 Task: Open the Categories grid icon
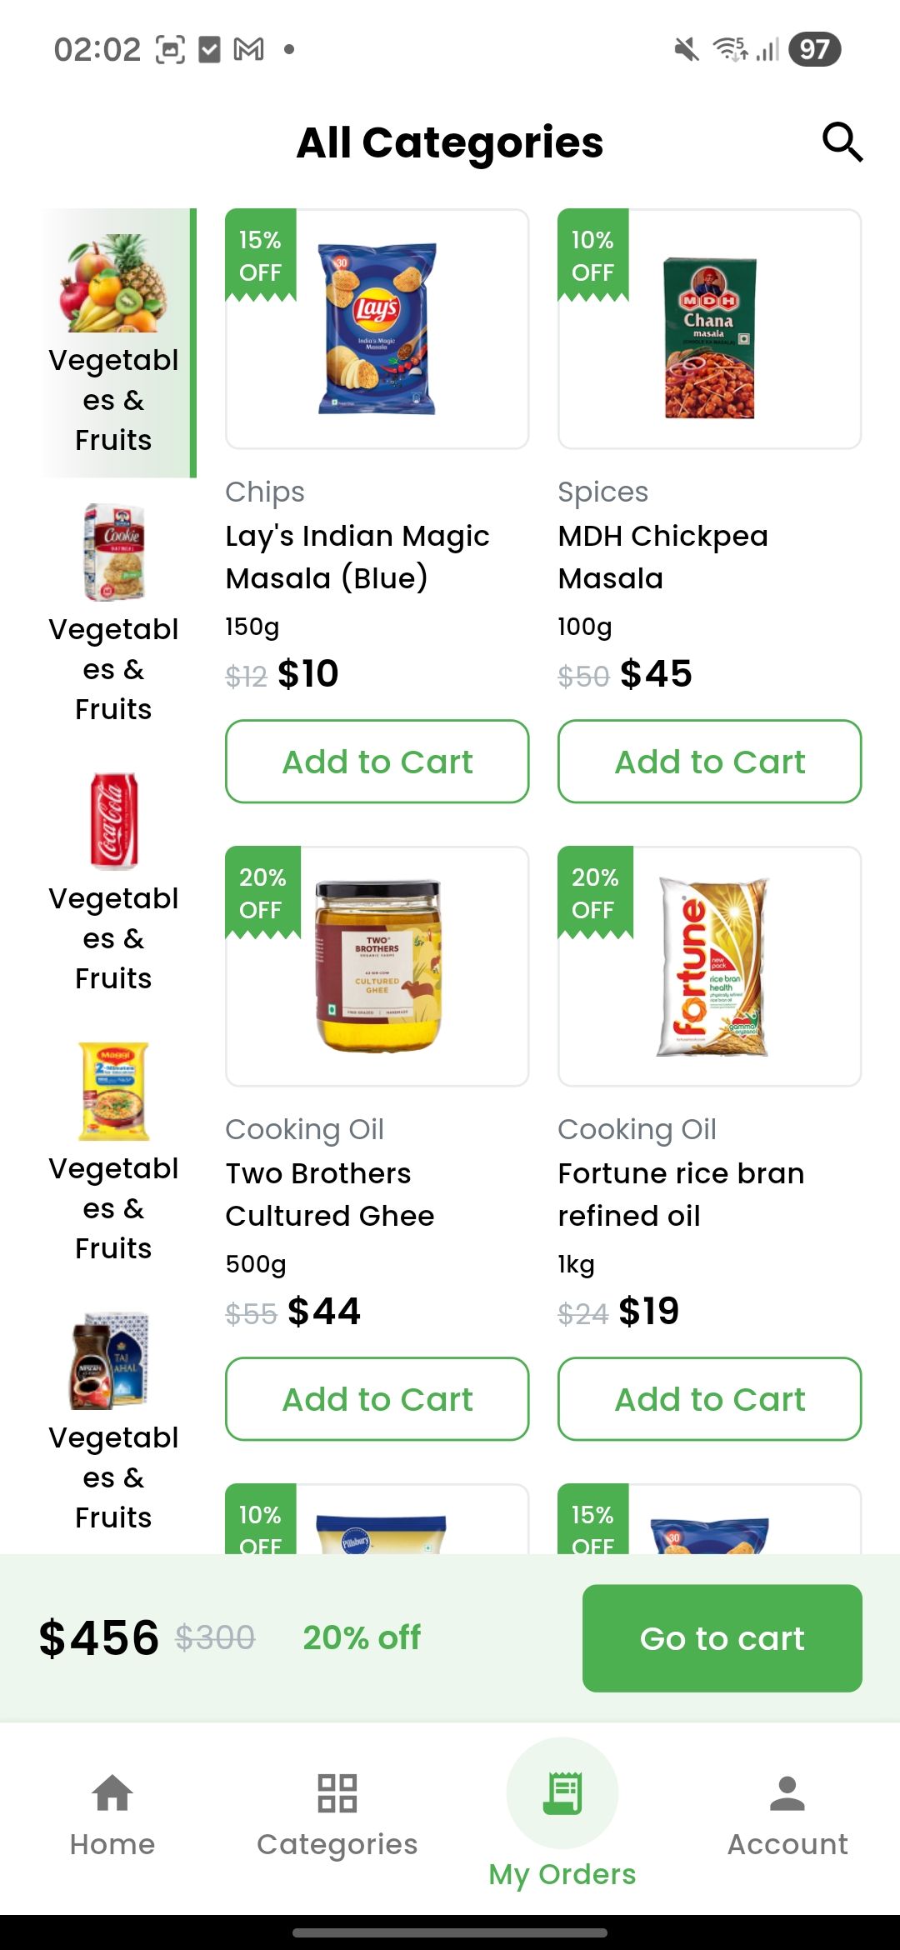click(x=337, y=1793)
